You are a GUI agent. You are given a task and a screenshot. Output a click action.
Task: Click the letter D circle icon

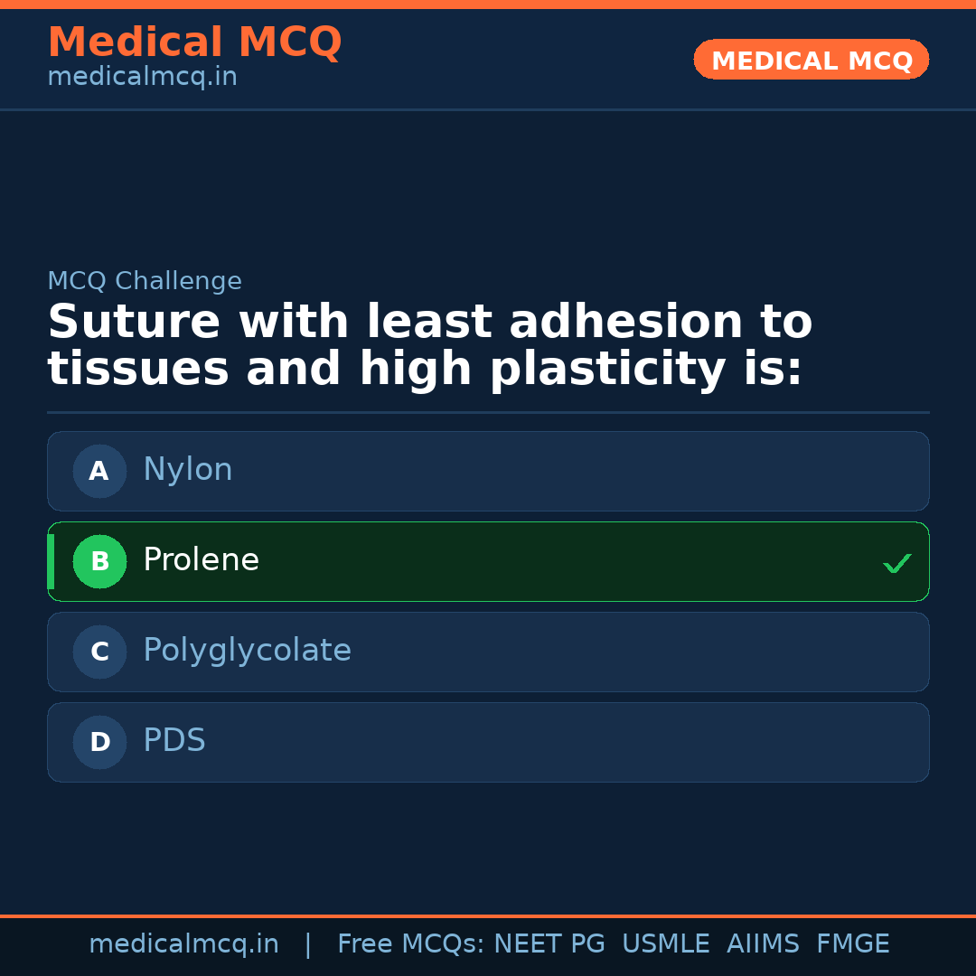click(99, 742)
